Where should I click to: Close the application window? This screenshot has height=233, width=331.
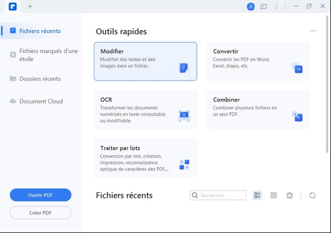point(323,6)
